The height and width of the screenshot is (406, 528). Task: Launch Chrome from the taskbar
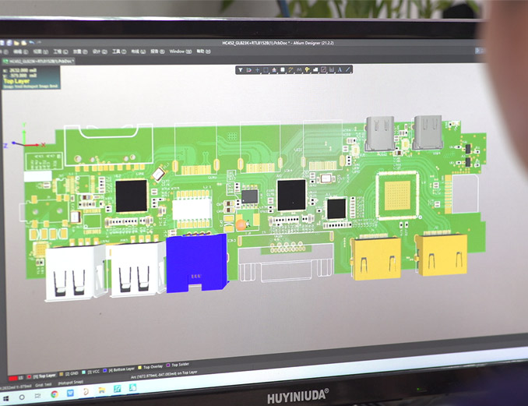pyautogui.click(x=54, y=394)
